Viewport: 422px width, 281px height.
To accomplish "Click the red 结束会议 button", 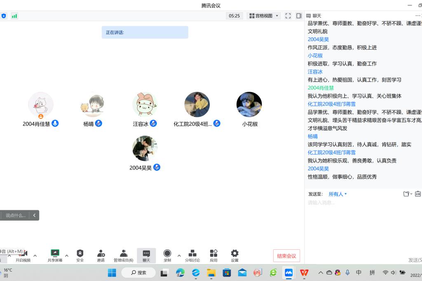I will pyautogui.click(x=286, y=256).
